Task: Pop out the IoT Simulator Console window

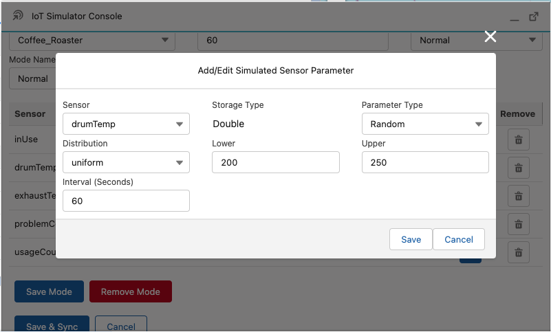Action: [x=533, y=16]
